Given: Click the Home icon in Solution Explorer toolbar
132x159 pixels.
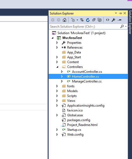Looking at the screenshot, I should click(x=65, y=20).
